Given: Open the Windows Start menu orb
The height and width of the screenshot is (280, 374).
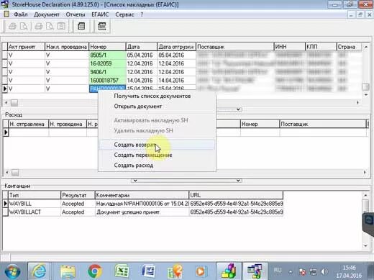Looking at the screenshot, I should point(12,271).
